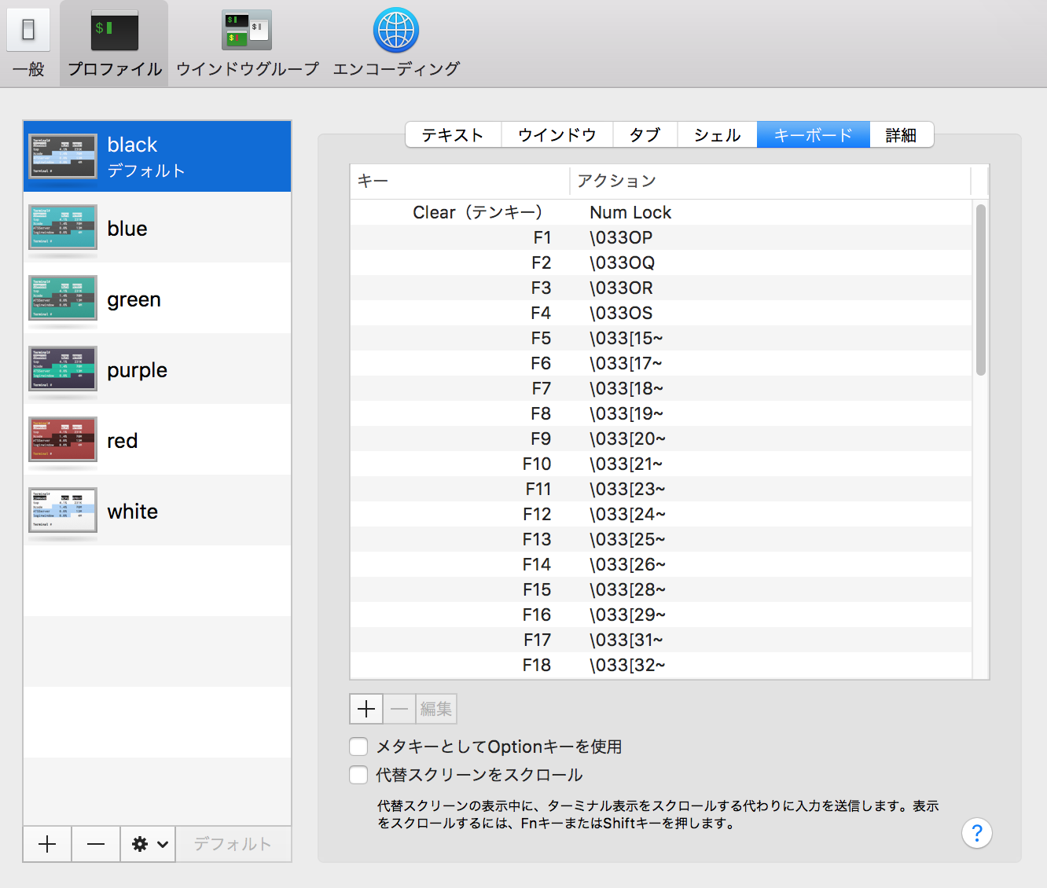This screenshot has height=888, width=1047.
Task: Select the F10 key row
Action: point(661,464)
